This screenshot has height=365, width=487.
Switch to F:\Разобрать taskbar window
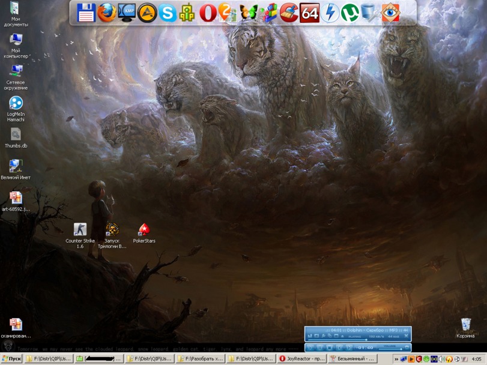pos(201,359)
